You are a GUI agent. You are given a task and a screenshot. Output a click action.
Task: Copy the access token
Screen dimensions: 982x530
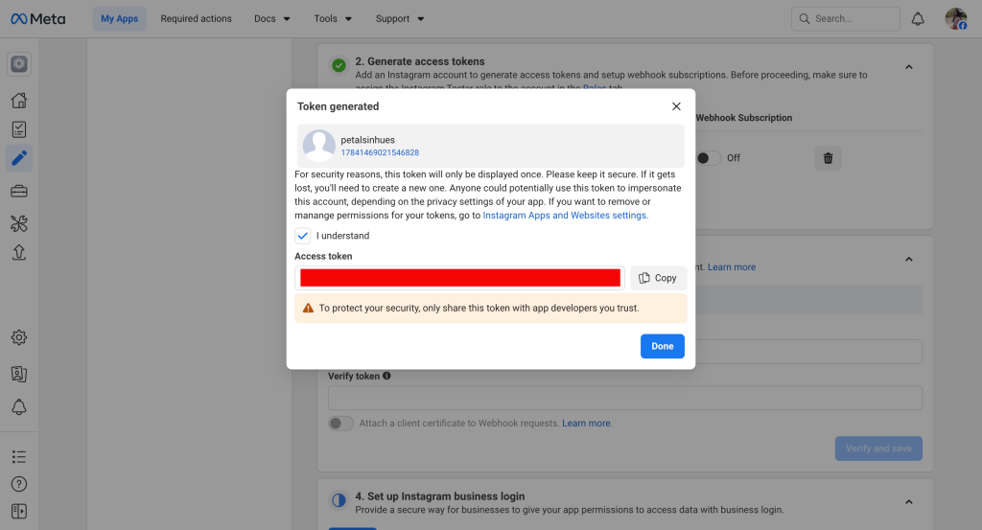658,278
